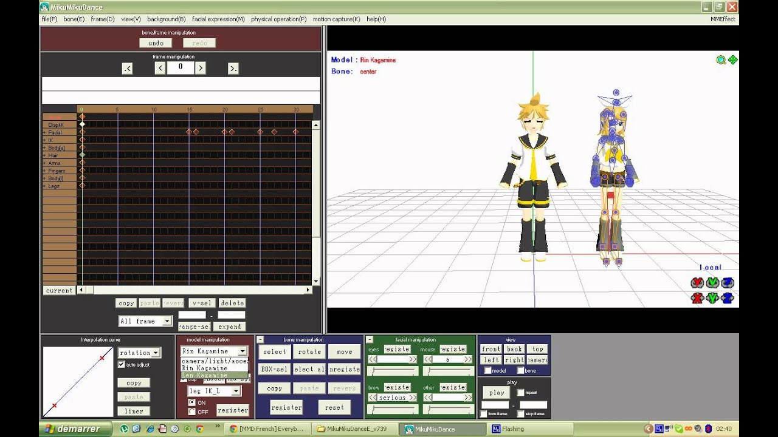The image size is (778, 437).
Task: Click the red X-axis move icon
Action: [x=697, y=298]
